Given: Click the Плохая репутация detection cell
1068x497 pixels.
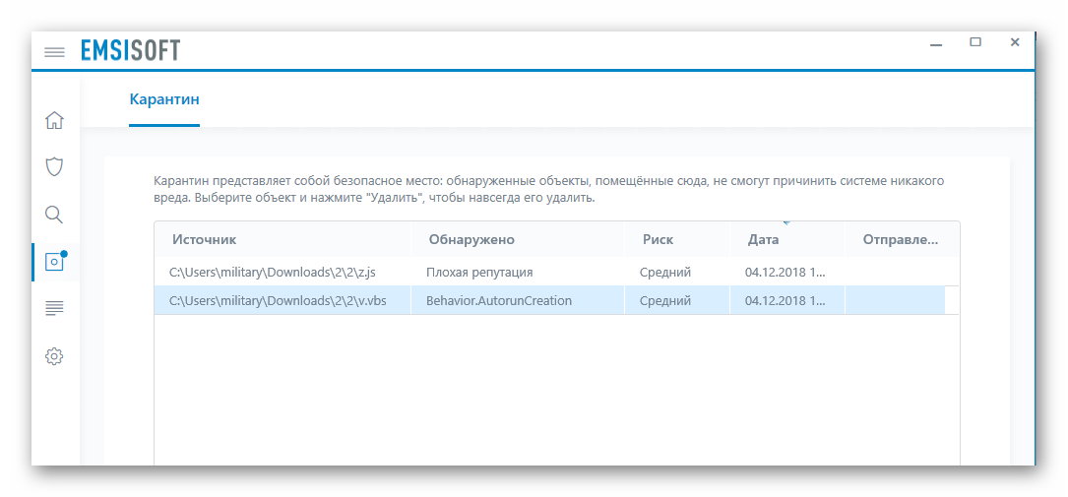Looking at the screenshot, I should pos(479,273).
